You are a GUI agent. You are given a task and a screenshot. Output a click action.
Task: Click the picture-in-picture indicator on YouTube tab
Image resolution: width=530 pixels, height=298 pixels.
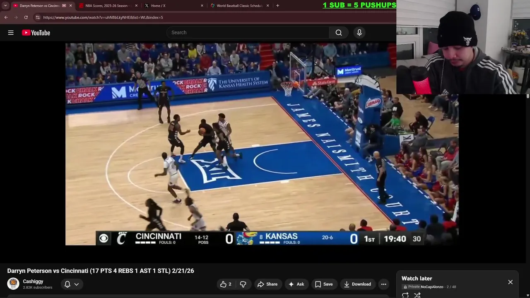[x=64, y=5]
